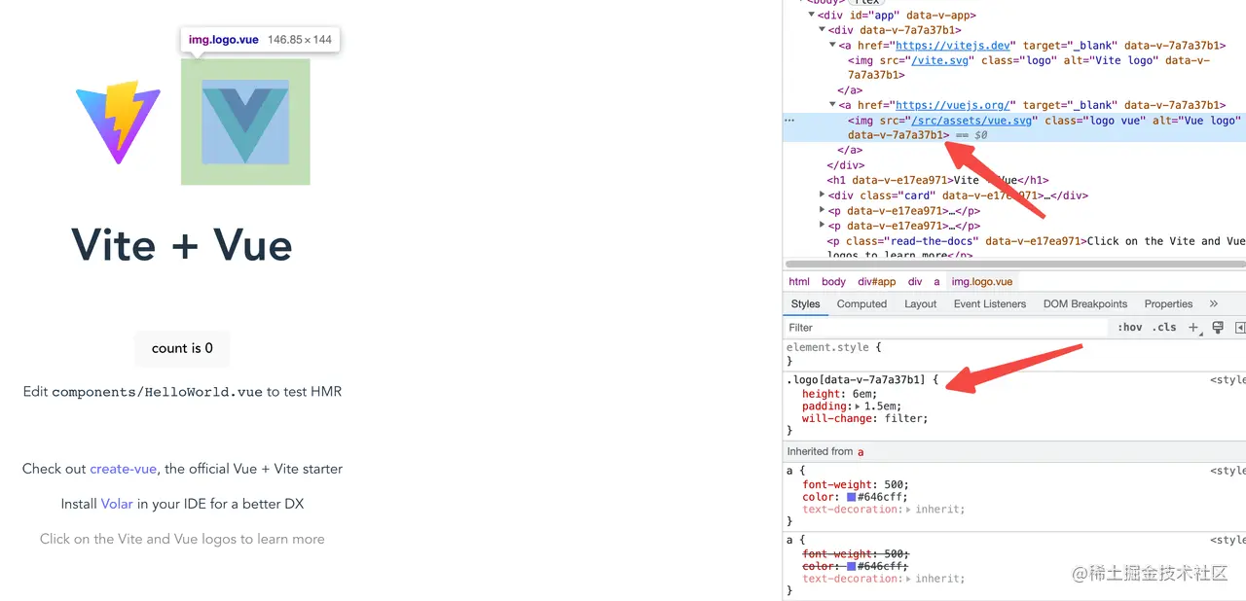1246x601 pixels.
Task: Show more DevTools panes via the chevrons
Action: click(1214, 303)
